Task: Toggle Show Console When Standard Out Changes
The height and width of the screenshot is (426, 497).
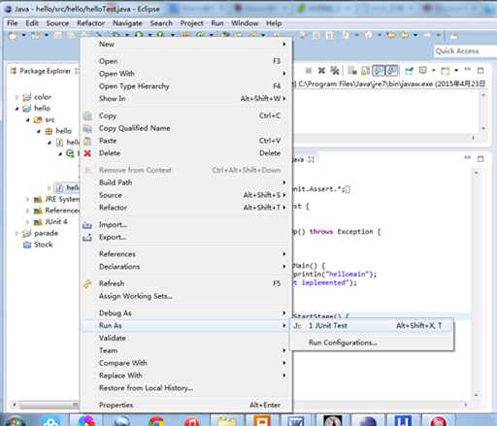Action: (379, 70)
